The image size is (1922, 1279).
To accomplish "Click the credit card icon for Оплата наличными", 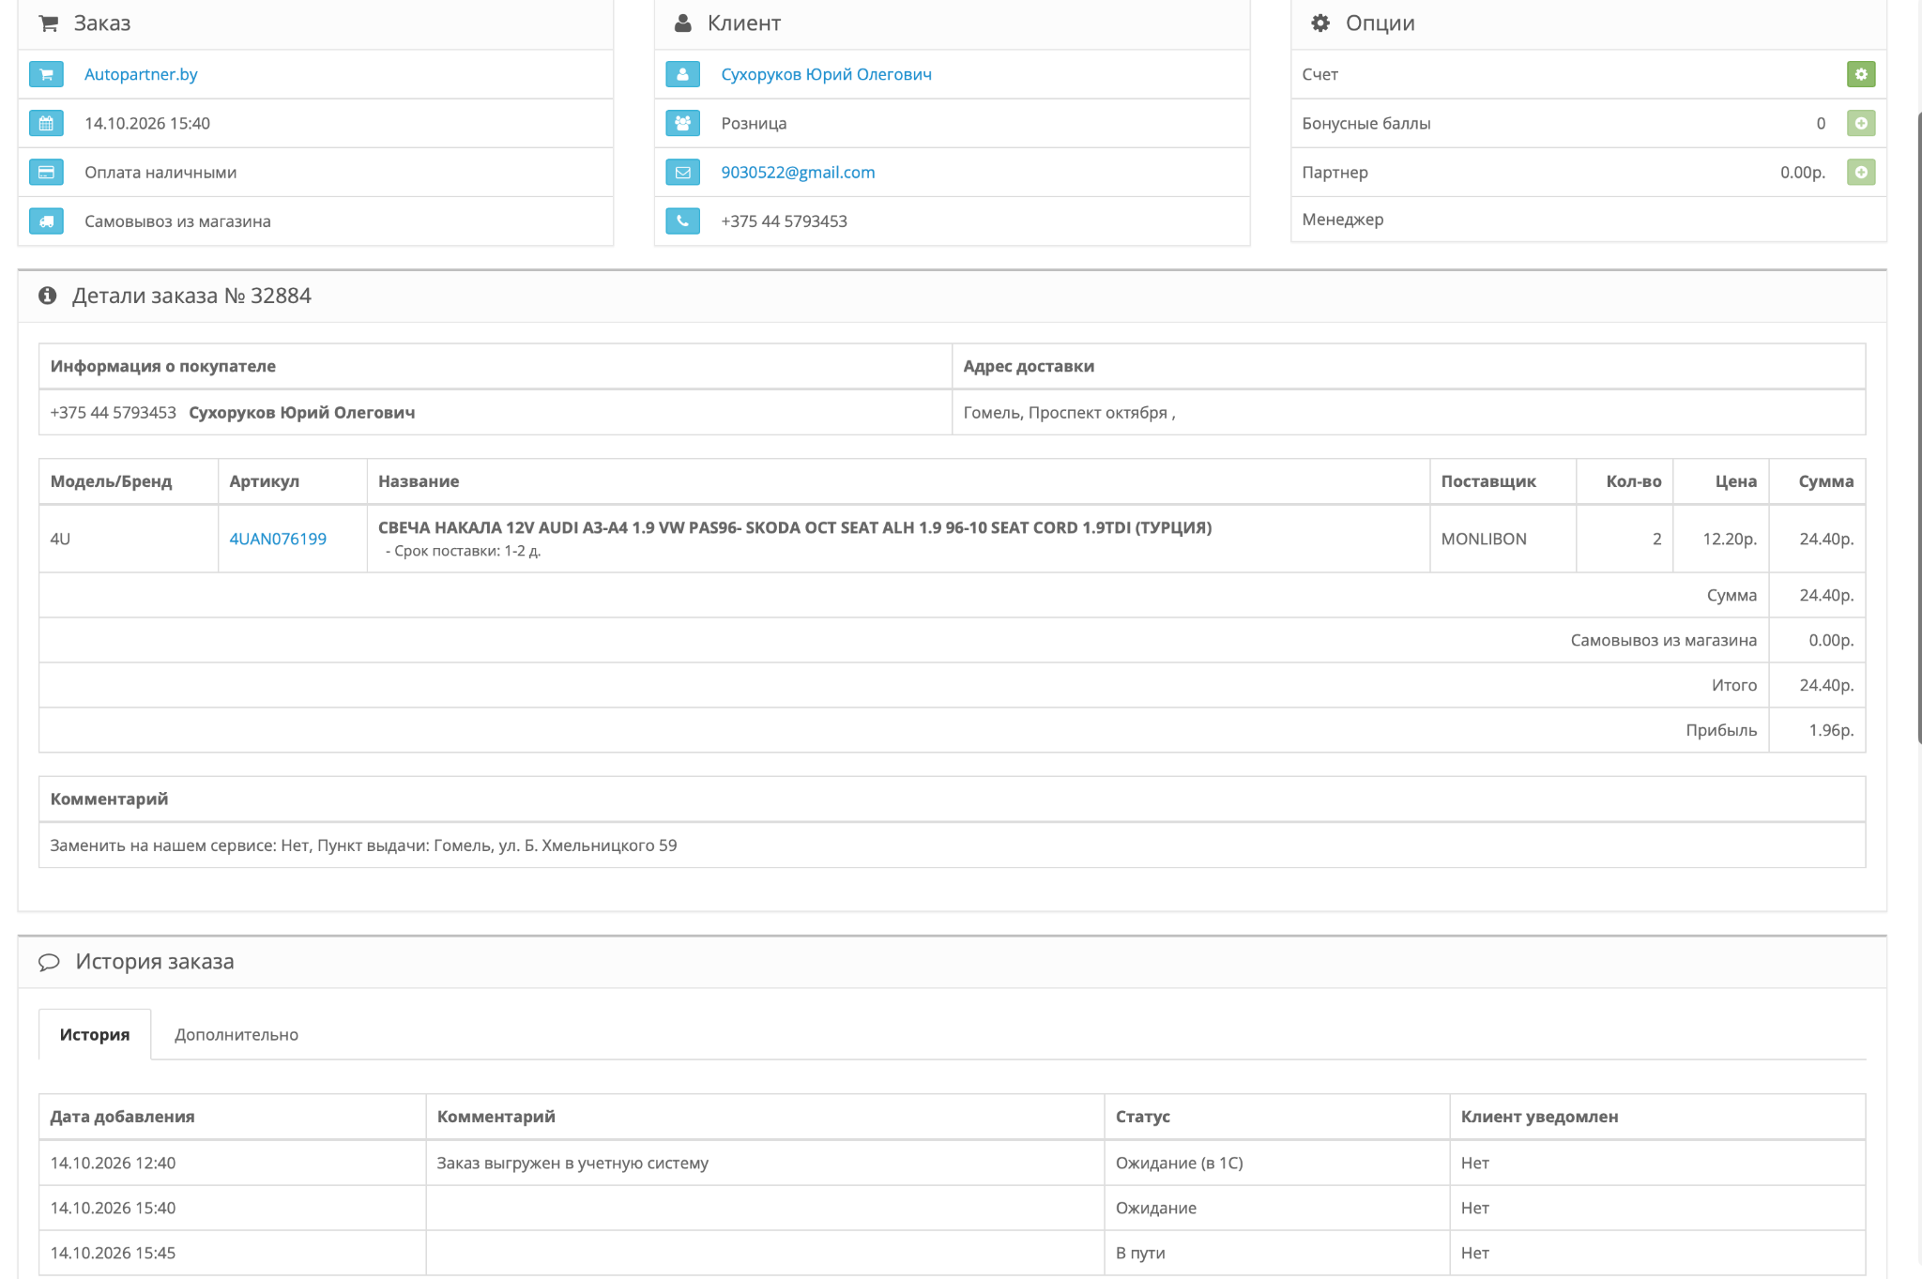I will coord(46,172).
